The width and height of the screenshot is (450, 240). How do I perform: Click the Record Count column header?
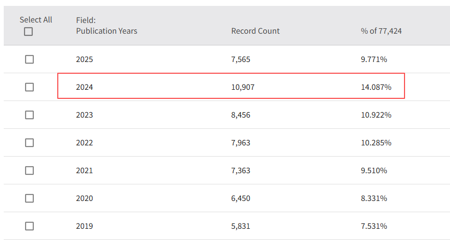[x=255, y=31]
